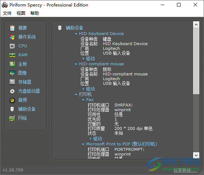Image resolution: width=204 pixels, height=175 pixels.
Task: Click the 200 * 200 dpi 单色 value
Action: [133, 128]
